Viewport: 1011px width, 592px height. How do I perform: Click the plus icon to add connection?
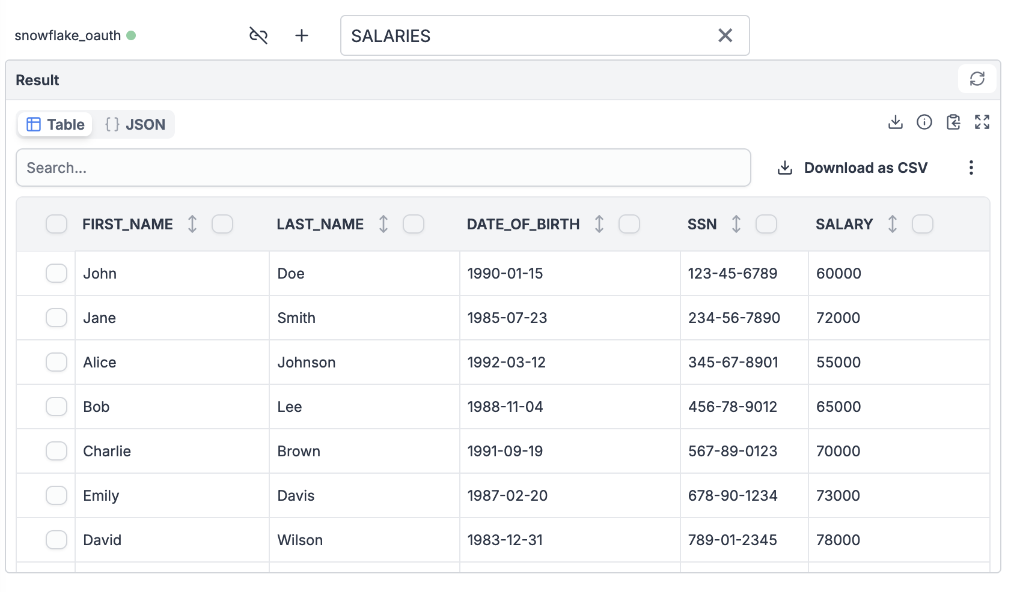[x=302, y=36]
